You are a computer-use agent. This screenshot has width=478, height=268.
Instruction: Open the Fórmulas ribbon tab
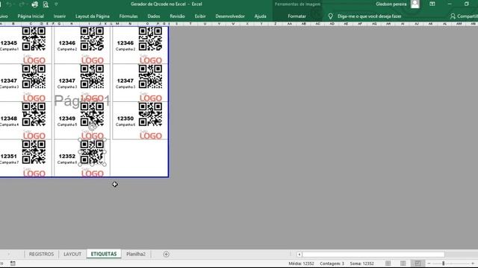tap(128, 16)
